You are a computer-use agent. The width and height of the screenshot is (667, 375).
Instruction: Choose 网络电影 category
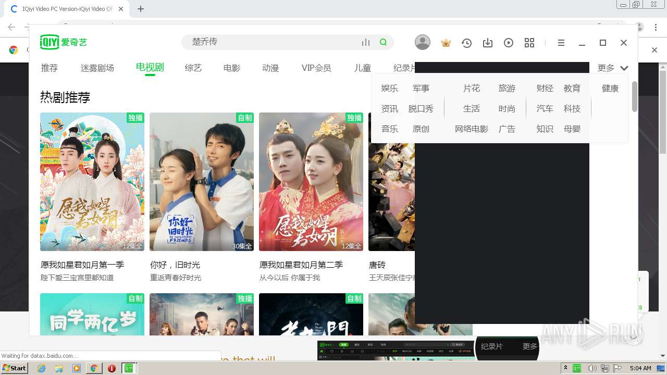472,129
